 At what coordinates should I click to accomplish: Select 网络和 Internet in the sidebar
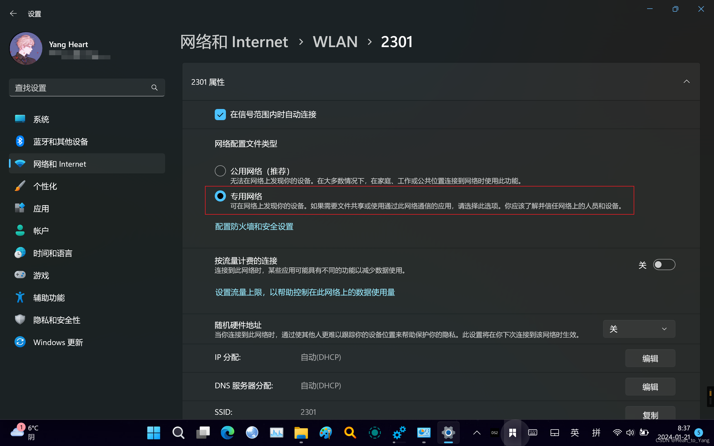(x=87, y=164)
